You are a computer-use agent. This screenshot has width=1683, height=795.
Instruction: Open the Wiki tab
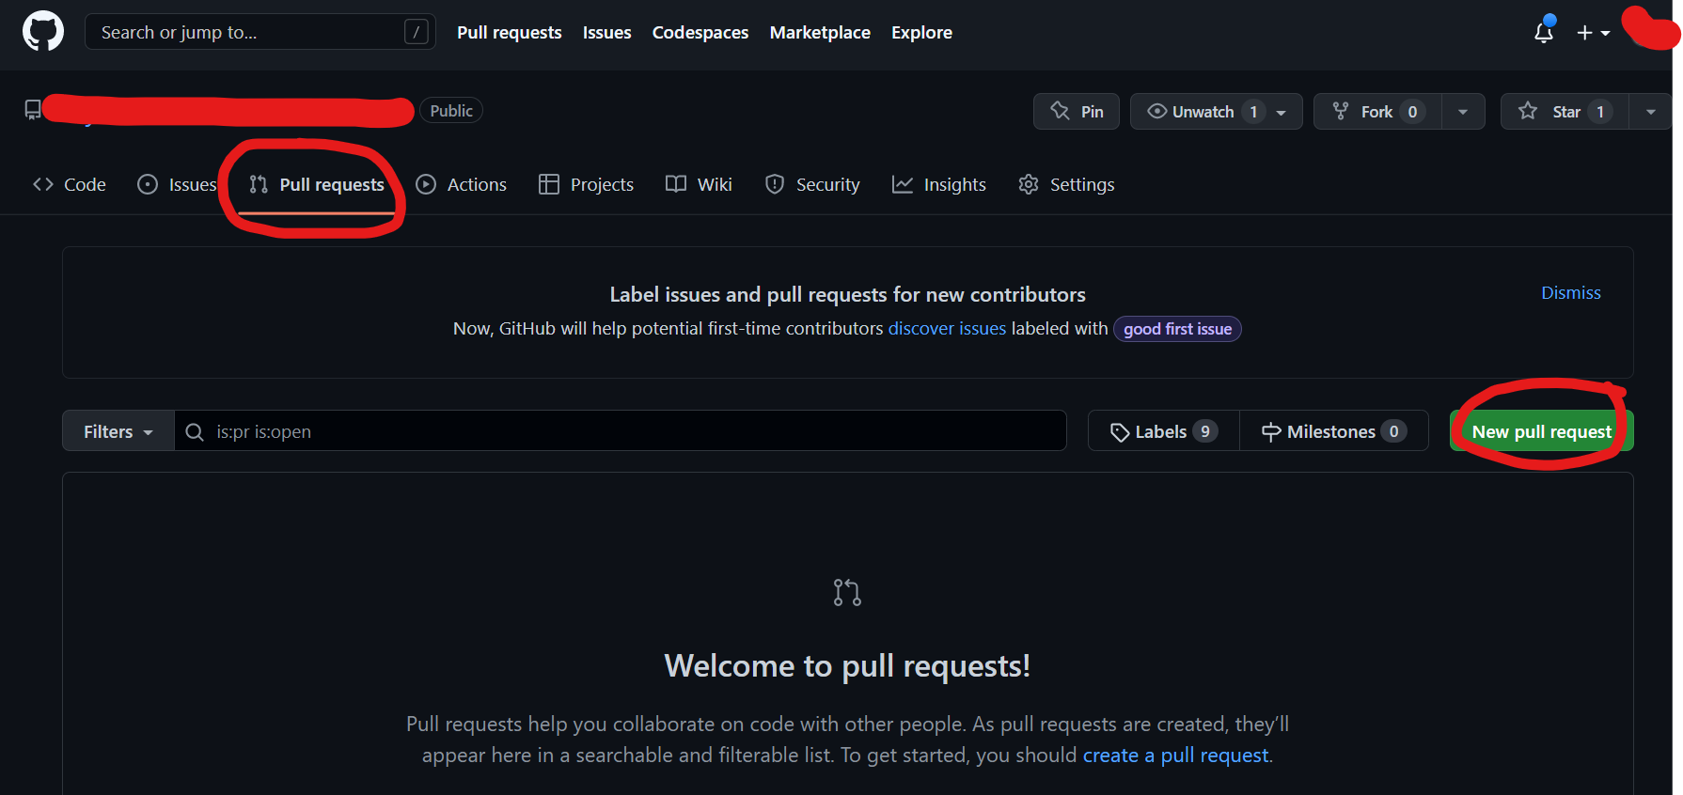pos(699,184)
